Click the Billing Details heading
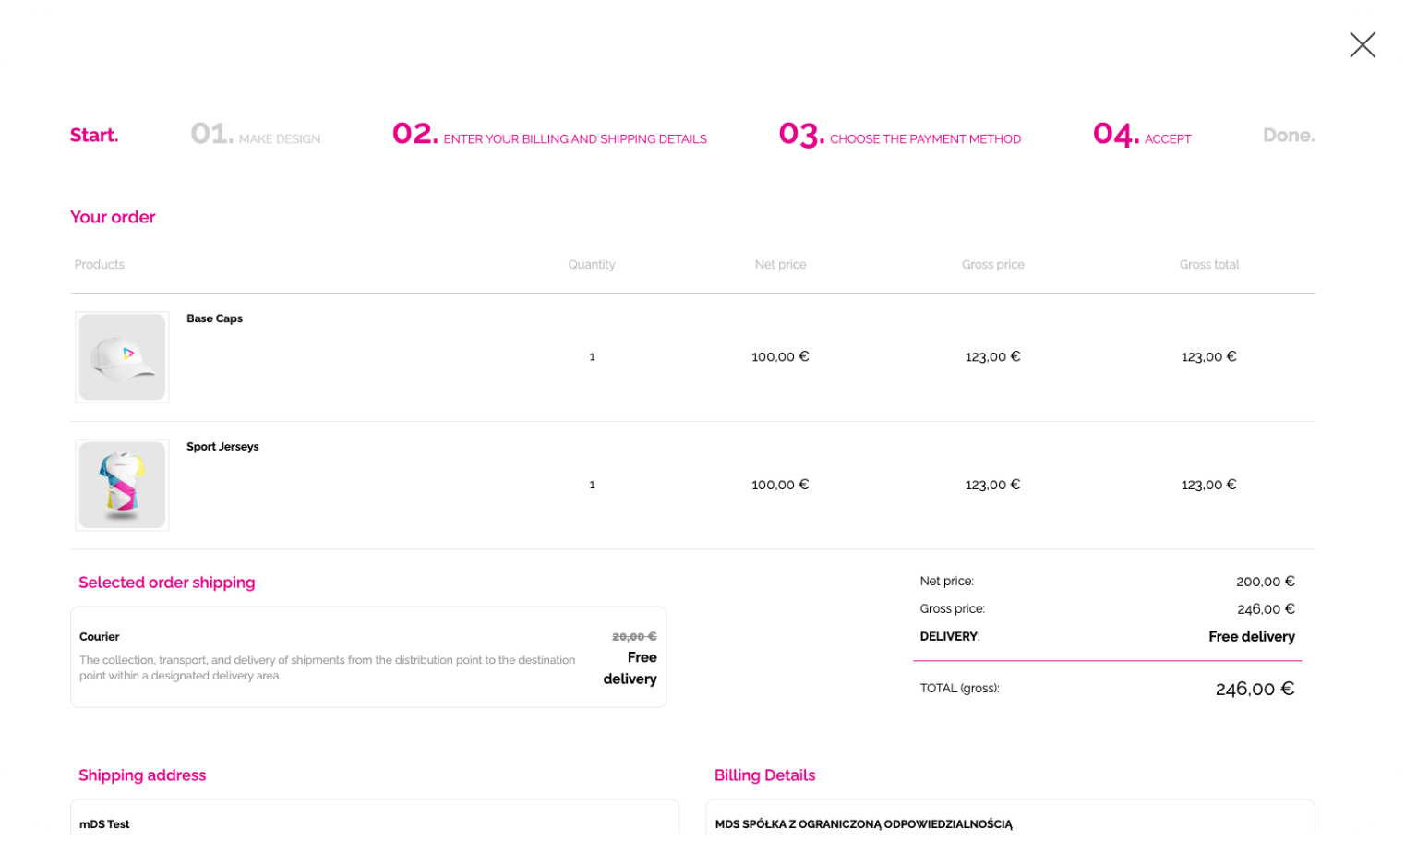1405x841 pixels. (764, 775)
